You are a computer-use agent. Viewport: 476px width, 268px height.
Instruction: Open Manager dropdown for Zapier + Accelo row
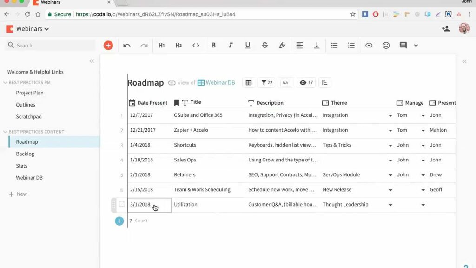tap(423, 130)
